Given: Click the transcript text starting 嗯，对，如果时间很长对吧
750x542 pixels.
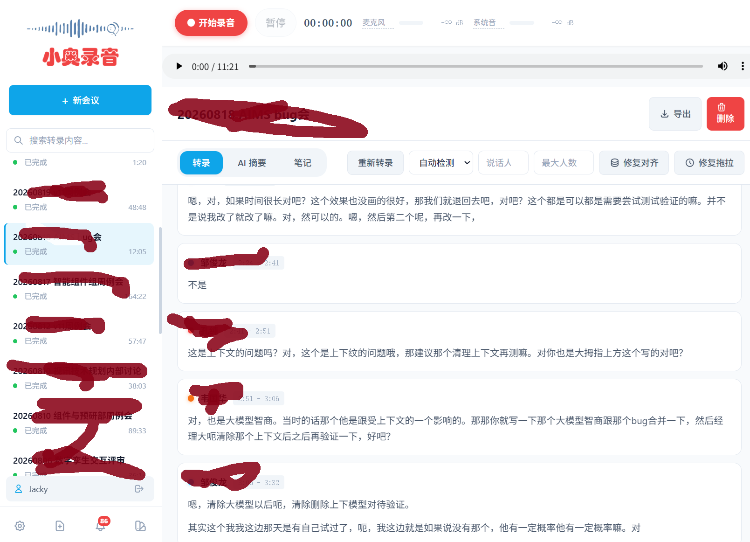Looking at the screenshot, I should pyautogui.click(x=457, y=209).
